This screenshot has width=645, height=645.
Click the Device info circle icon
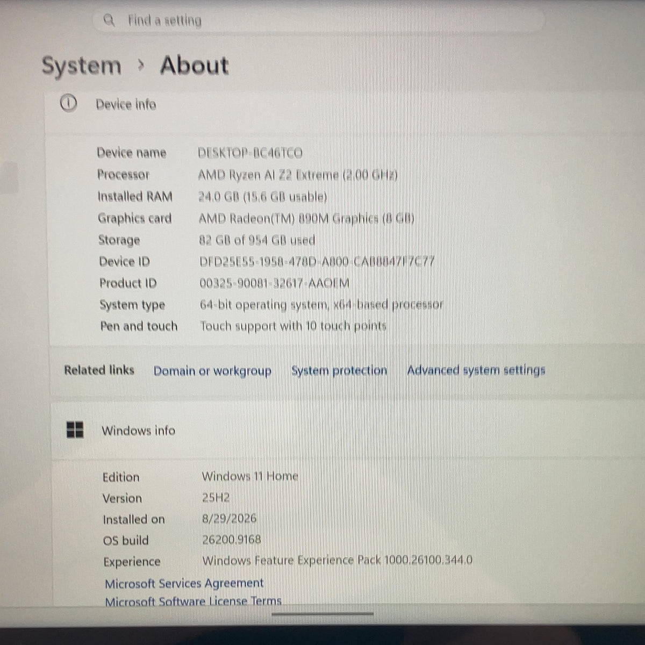click(x=69, y=103)
